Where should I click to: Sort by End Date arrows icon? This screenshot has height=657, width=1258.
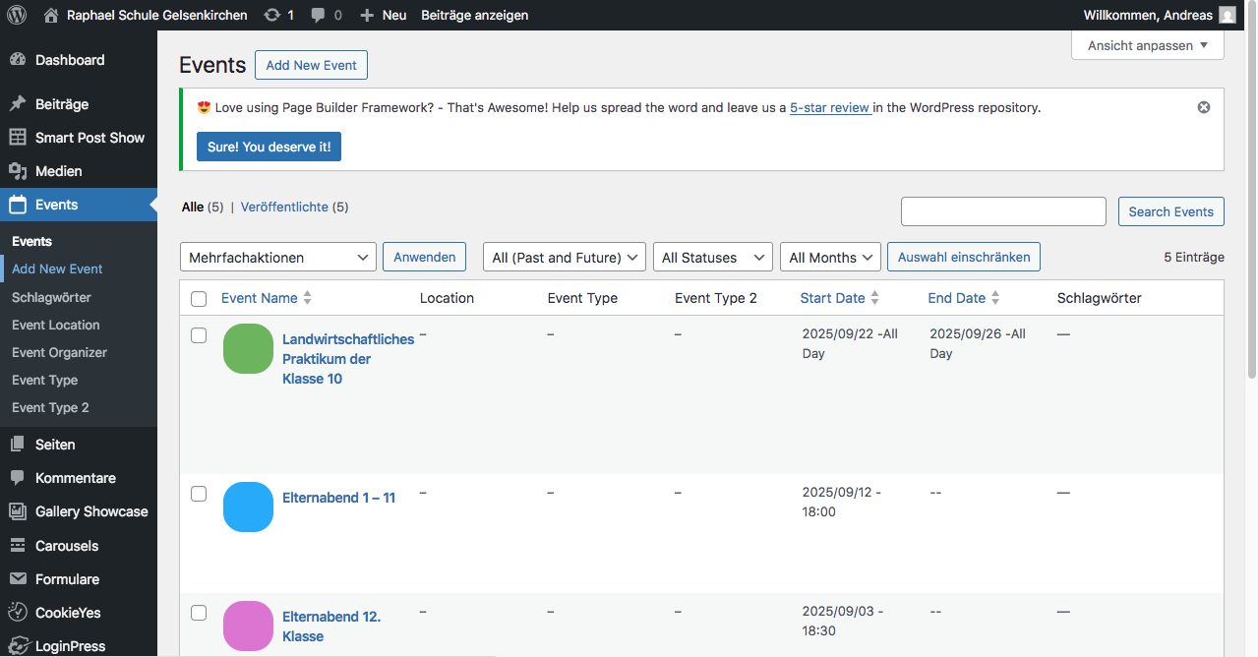995,298
